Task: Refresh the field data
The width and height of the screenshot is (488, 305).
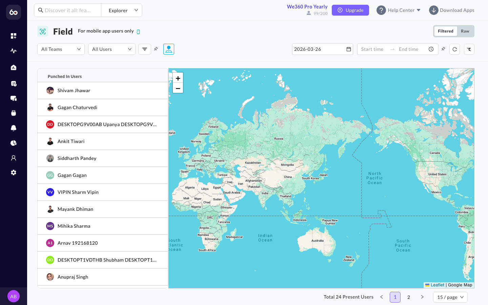Action: [x=455, y=49]
